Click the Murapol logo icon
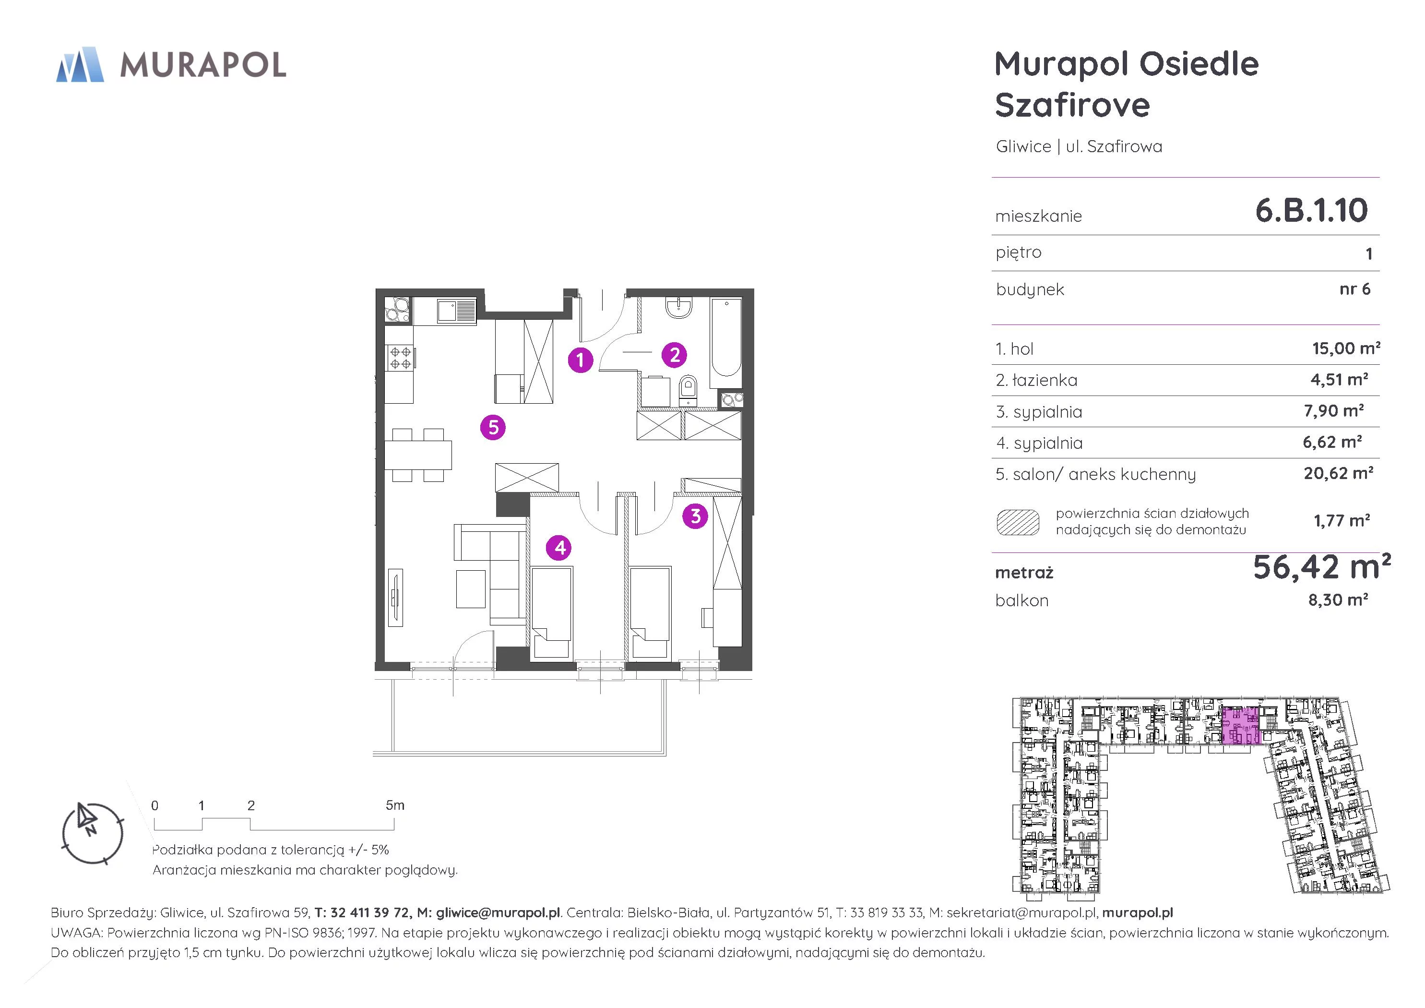Screen dimensions: 1425x1008 click(x=80, y=65)
